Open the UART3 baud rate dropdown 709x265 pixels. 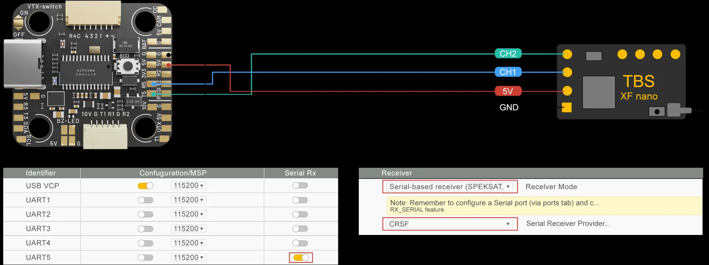coord(188,228)
